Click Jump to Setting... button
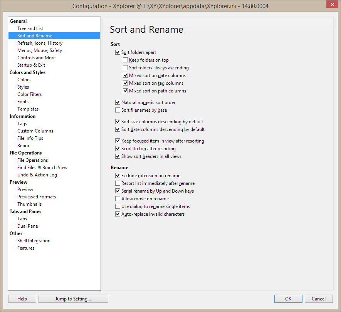Viewport: 341px width, 312px height. pos(73,299)
